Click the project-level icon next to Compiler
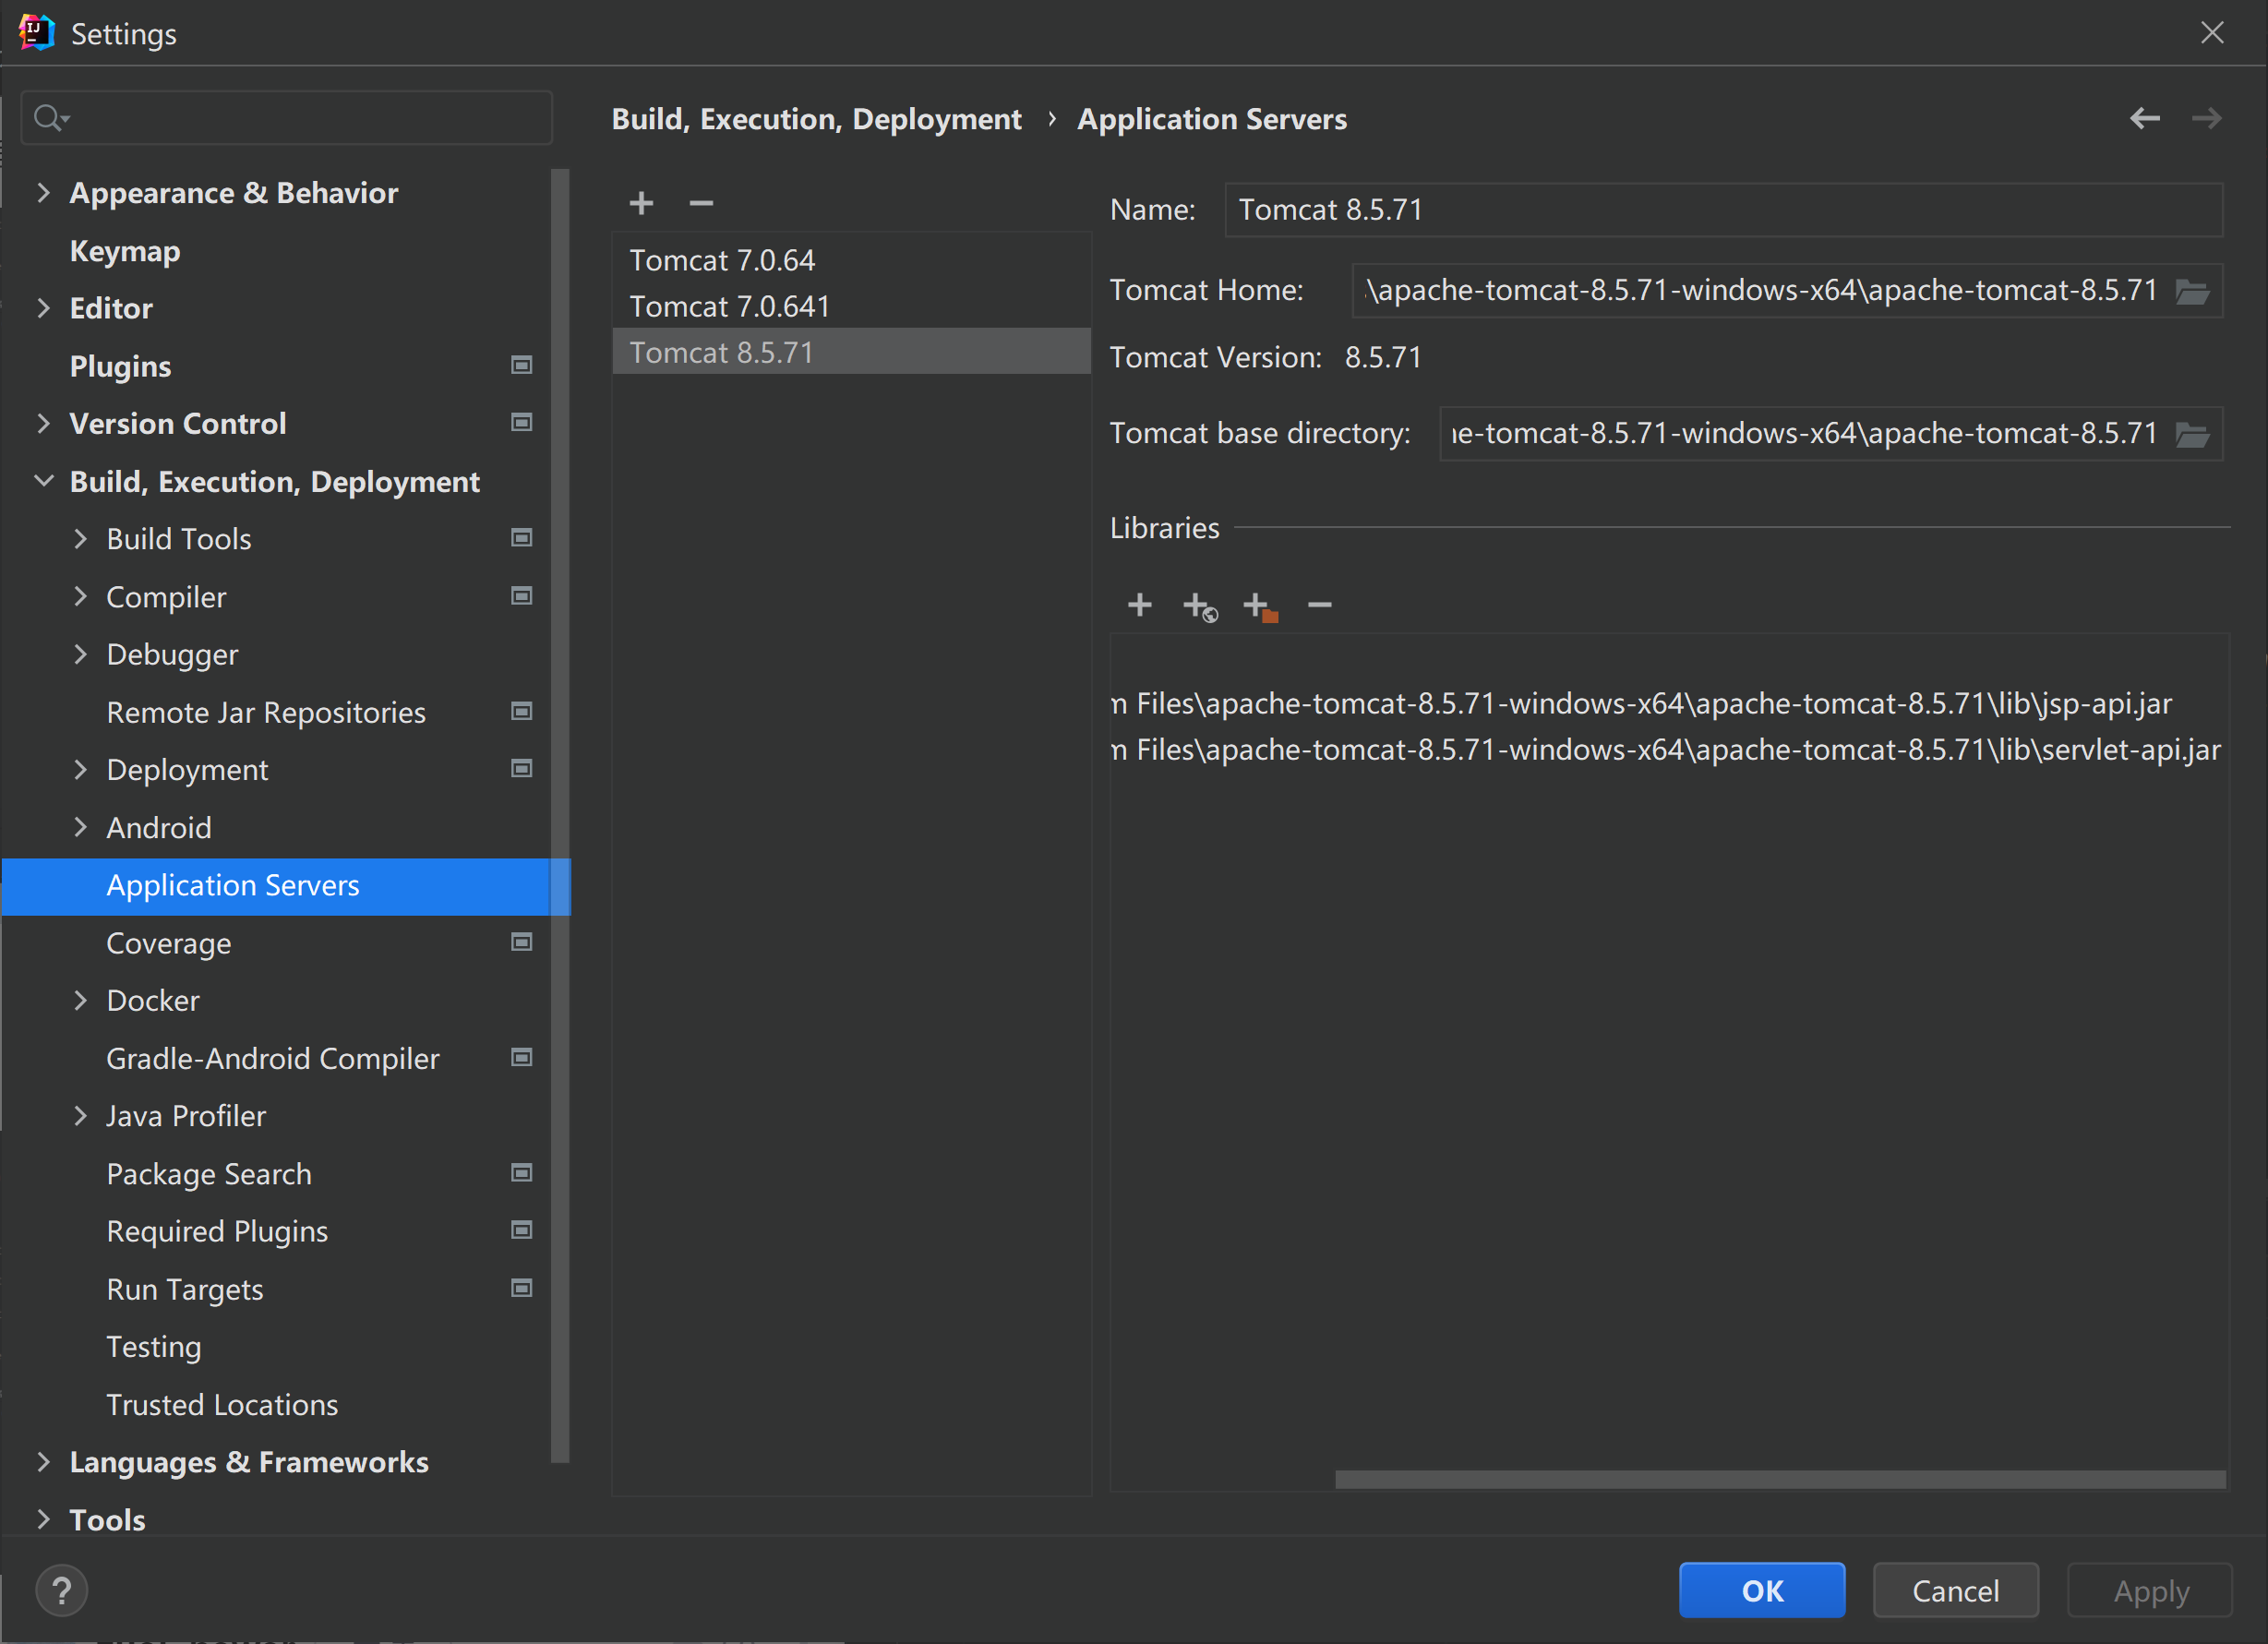This screenshot has width=2268, height=1644. click(521, 596)
